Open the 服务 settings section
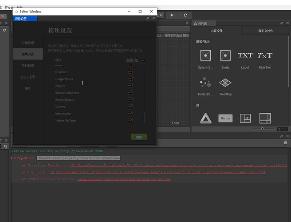Screen dimensions: 291x222 28,88
